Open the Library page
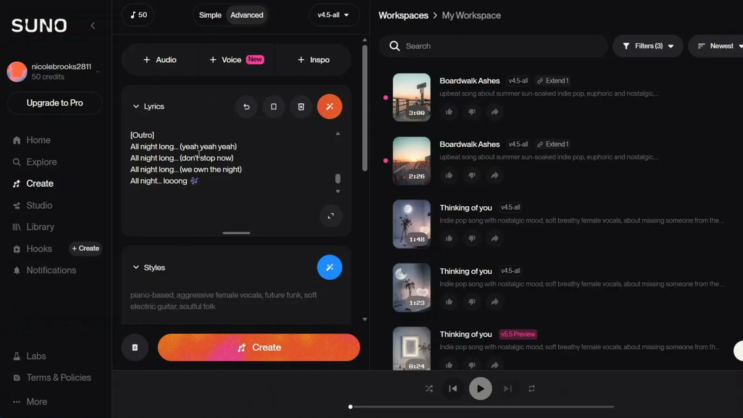The height and width of the screenshot is (418, 743). click(x=33, y=227)
